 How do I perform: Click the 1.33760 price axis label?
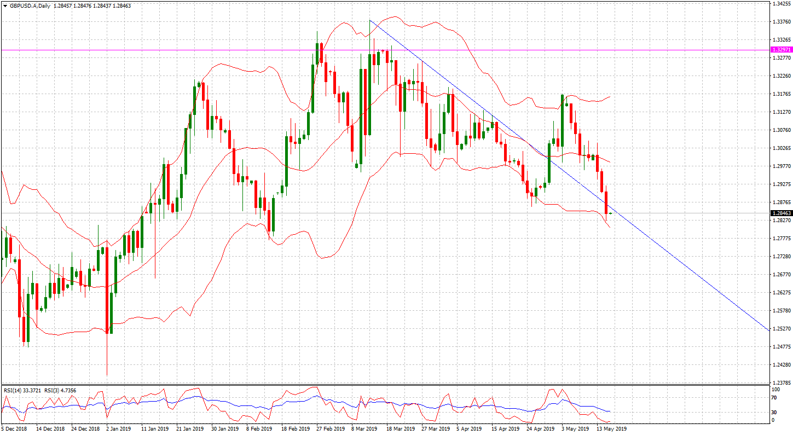(781, 22)
